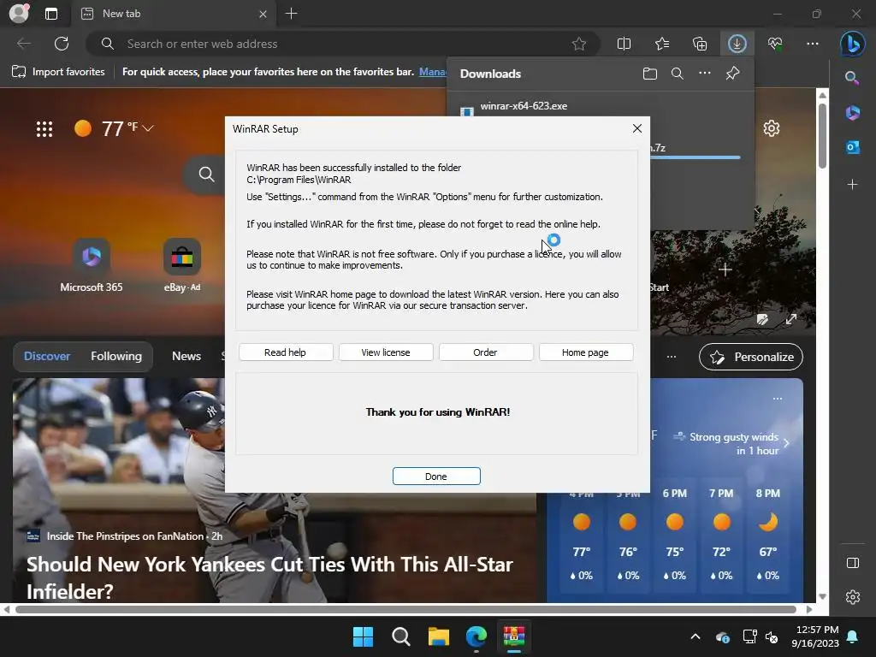Open sidebar search icon
This screenshot has height=657, width=876.
(852, 78)
